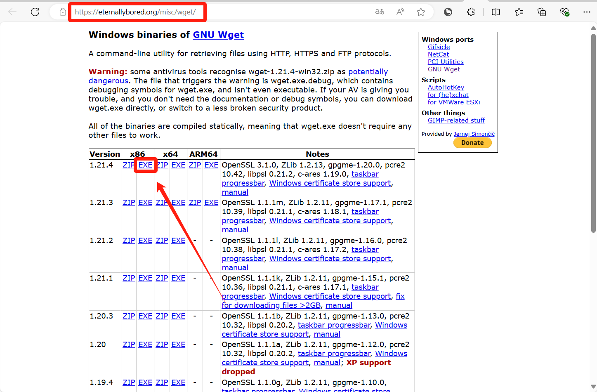
Task: Download the x86 EXE for version 1.21.4
Action: pyautogui.click(x=145, y=165)
